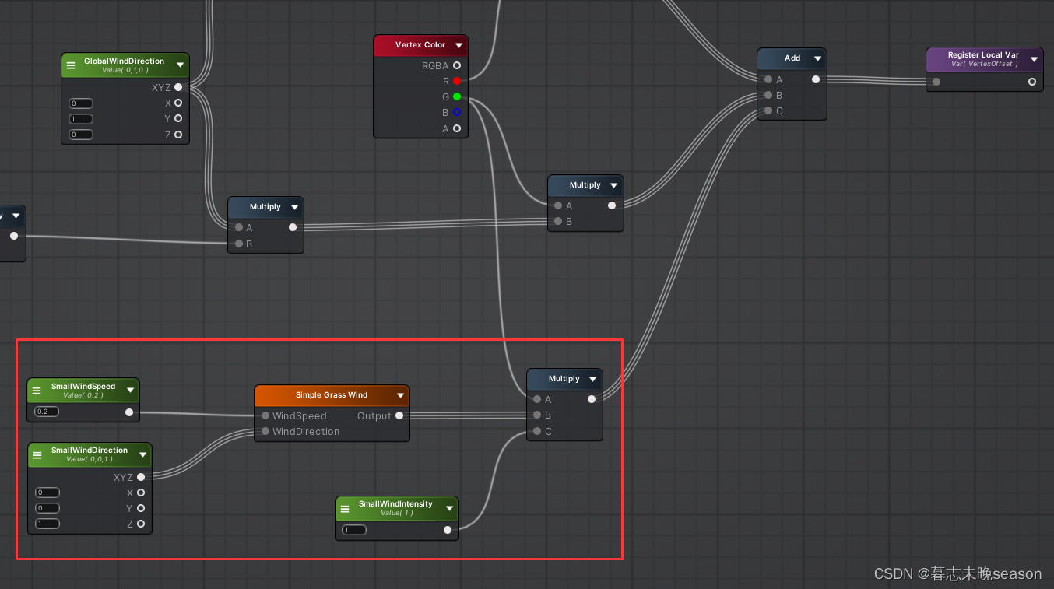The width and height of the screenshot is (1054, 589).
Task: Select the Simple Grass Wind node title
Action: pos(332,395)
